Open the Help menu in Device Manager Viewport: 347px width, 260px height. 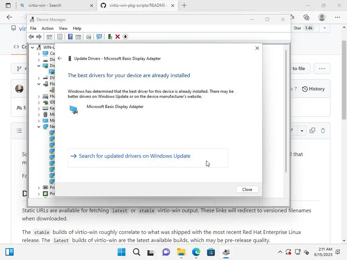tap(77, 28)
